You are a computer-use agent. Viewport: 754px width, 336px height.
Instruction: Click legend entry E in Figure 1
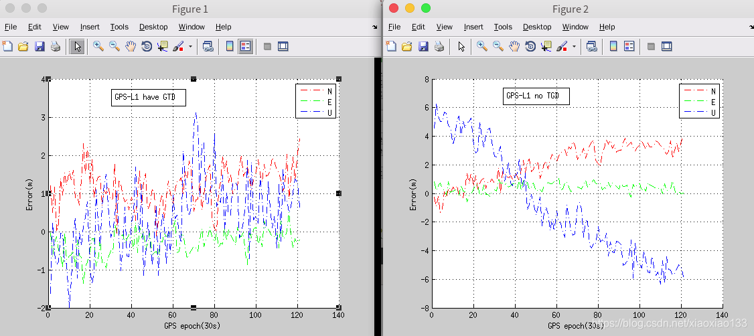[x=316, y=102]
